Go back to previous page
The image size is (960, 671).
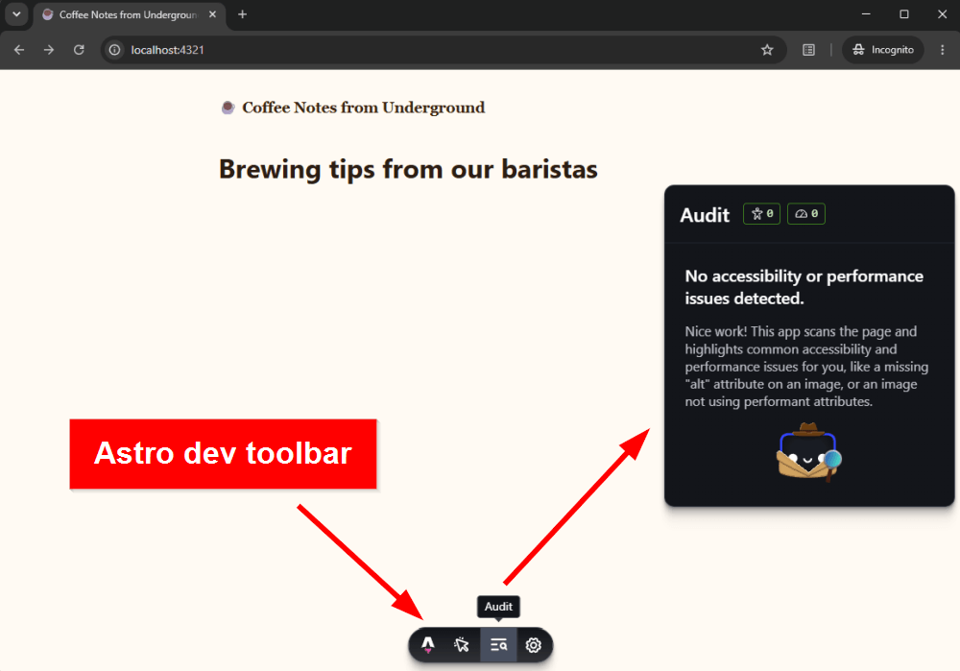tap(19, 50)
